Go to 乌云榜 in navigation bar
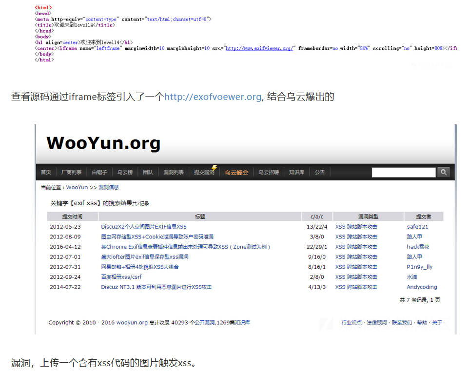 125,172
